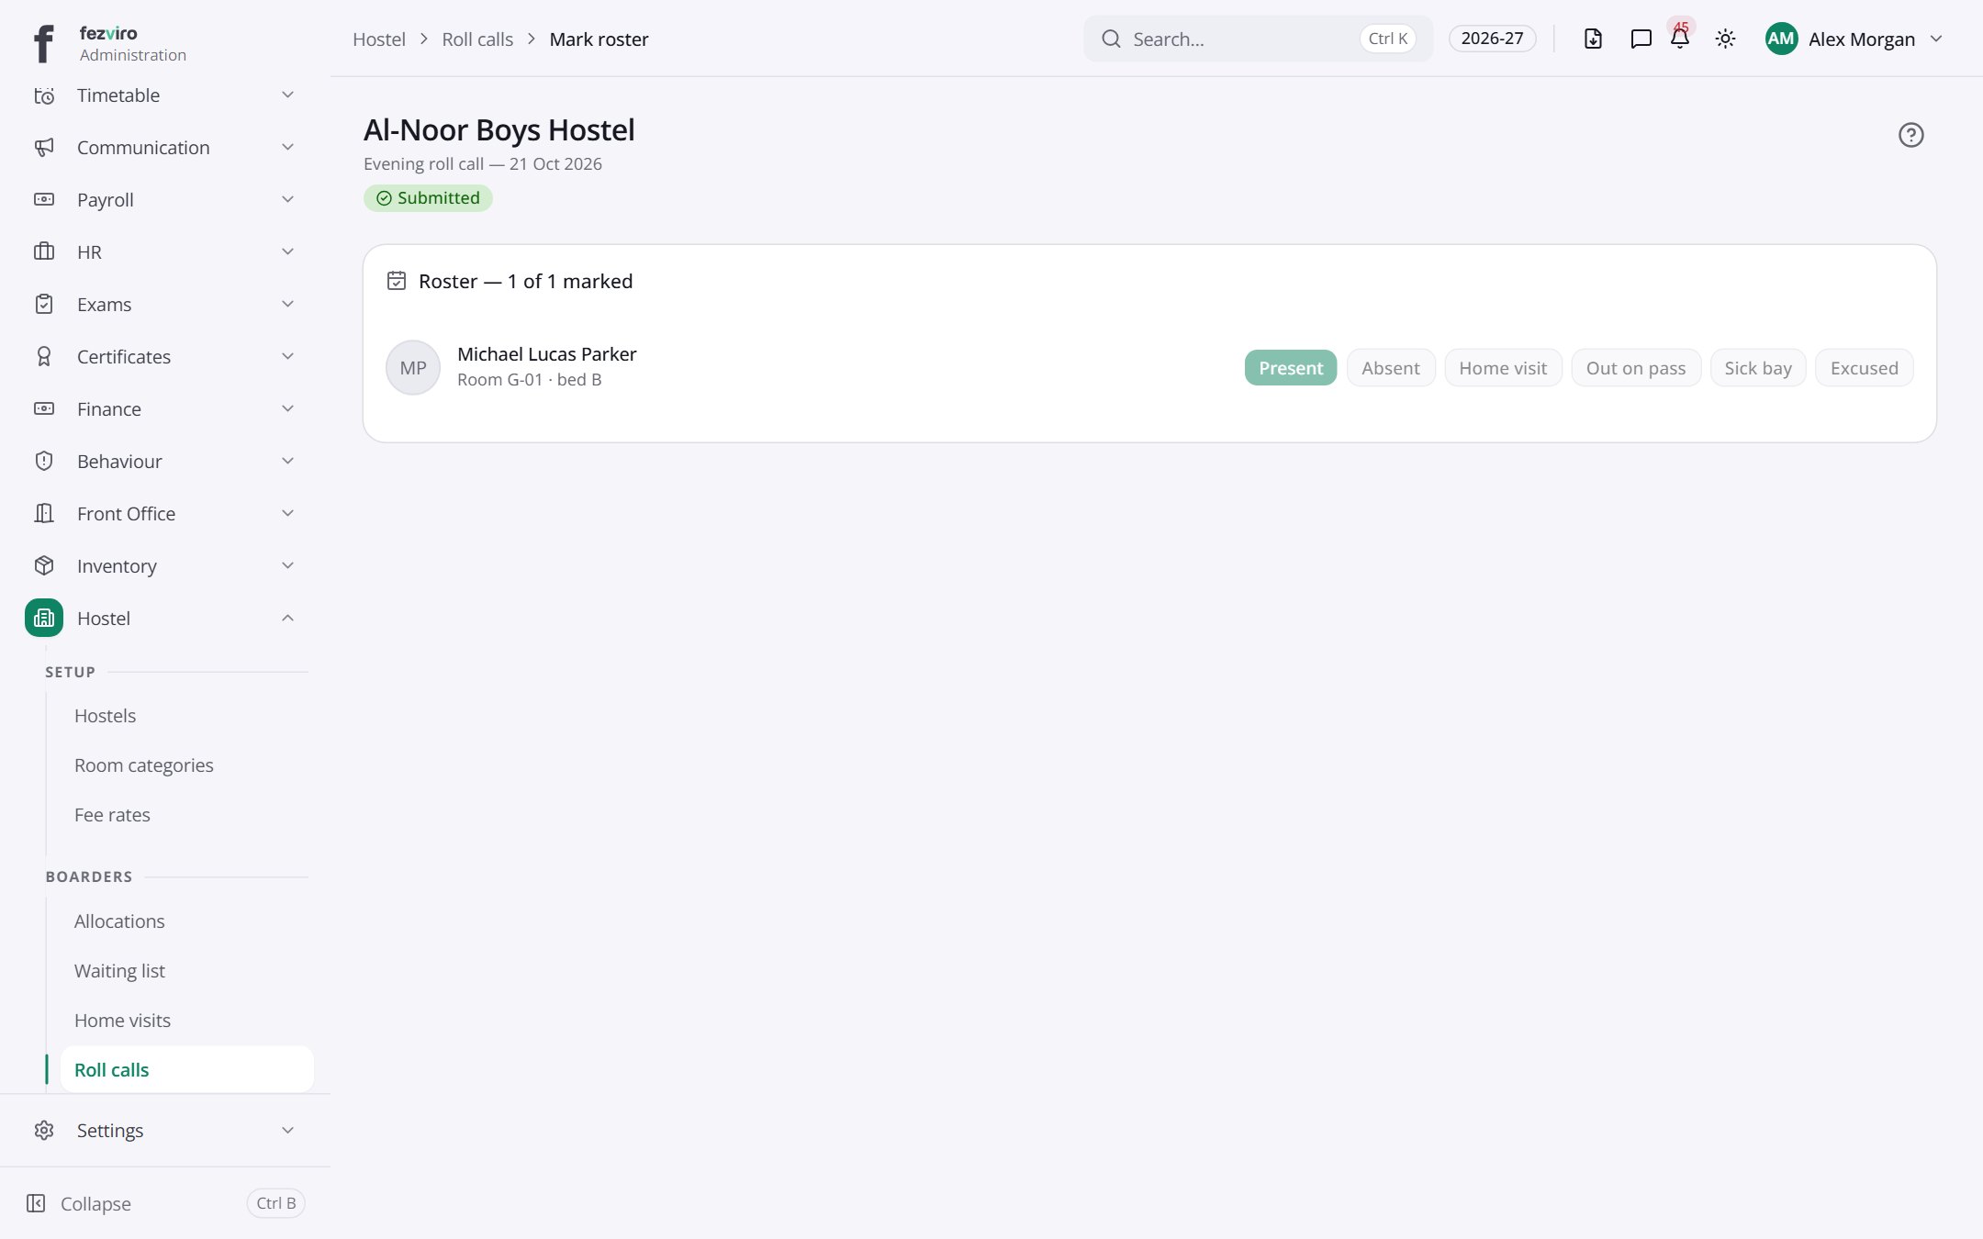This screenshot has height=1239, width=1983.
Task: Open Home visits in the sidebar
Action: point(122,1020)
